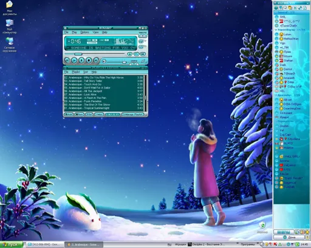Click the Winamp play button
Image resolution: width=311 pixels, height=248 pixels.
74,60
